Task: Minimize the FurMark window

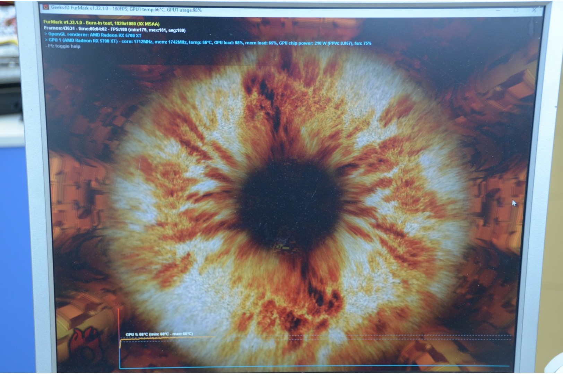Action: [x=498, y=10]
